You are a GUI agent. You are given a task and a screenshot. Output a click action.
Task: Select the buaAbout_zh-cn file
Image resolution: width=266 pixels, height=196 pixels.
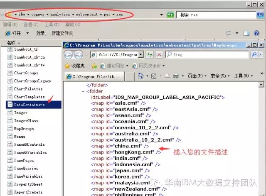[30, 57]
